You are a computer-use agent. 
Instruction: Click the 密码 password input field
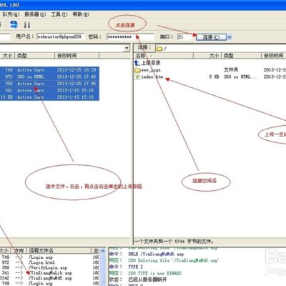point(130,36)
